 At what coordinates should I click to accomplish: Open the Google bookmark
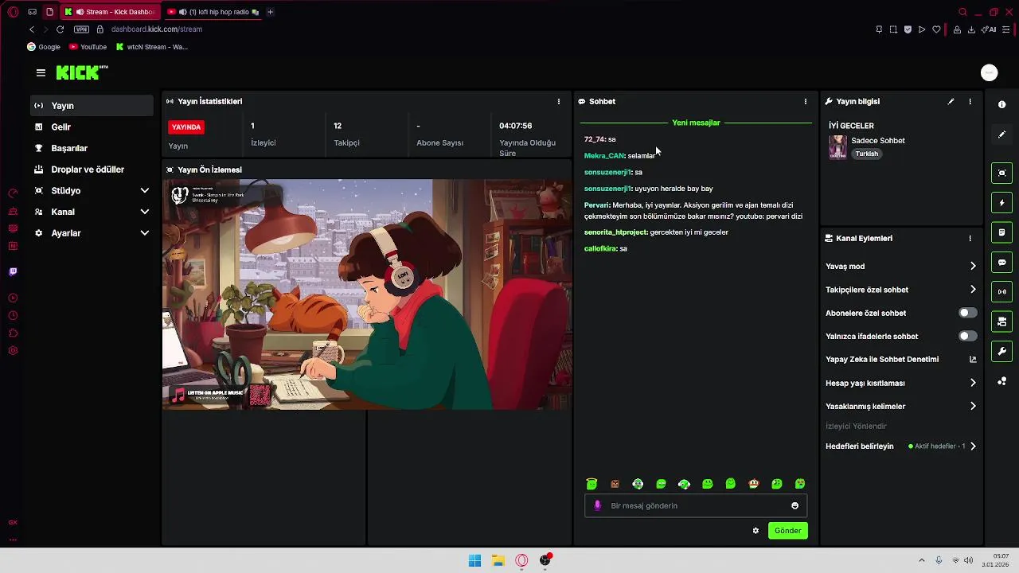(44, 47)
